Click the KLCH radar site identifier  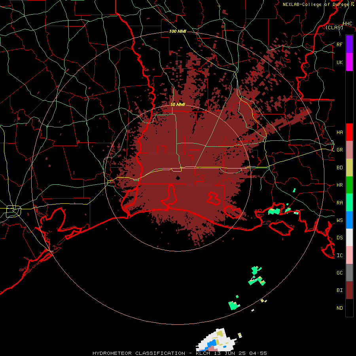click(203, 353)
